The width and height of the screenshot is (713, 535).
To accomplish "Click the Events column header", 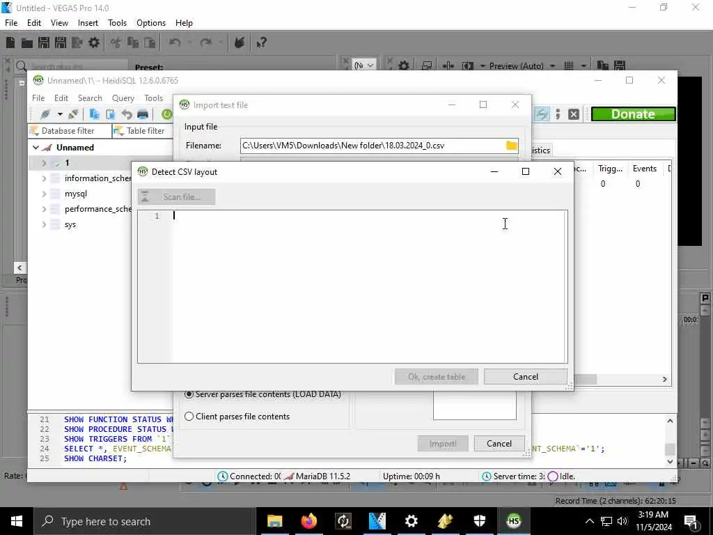I will [x=645, y=169].
